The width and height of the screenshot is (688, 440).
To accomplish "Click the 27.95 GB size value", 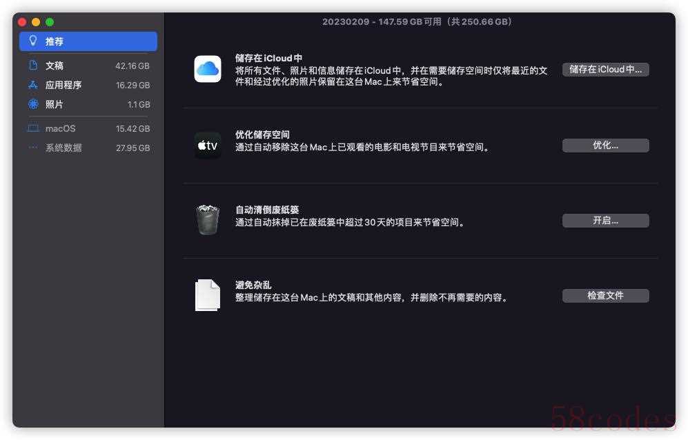I will 132,148.
